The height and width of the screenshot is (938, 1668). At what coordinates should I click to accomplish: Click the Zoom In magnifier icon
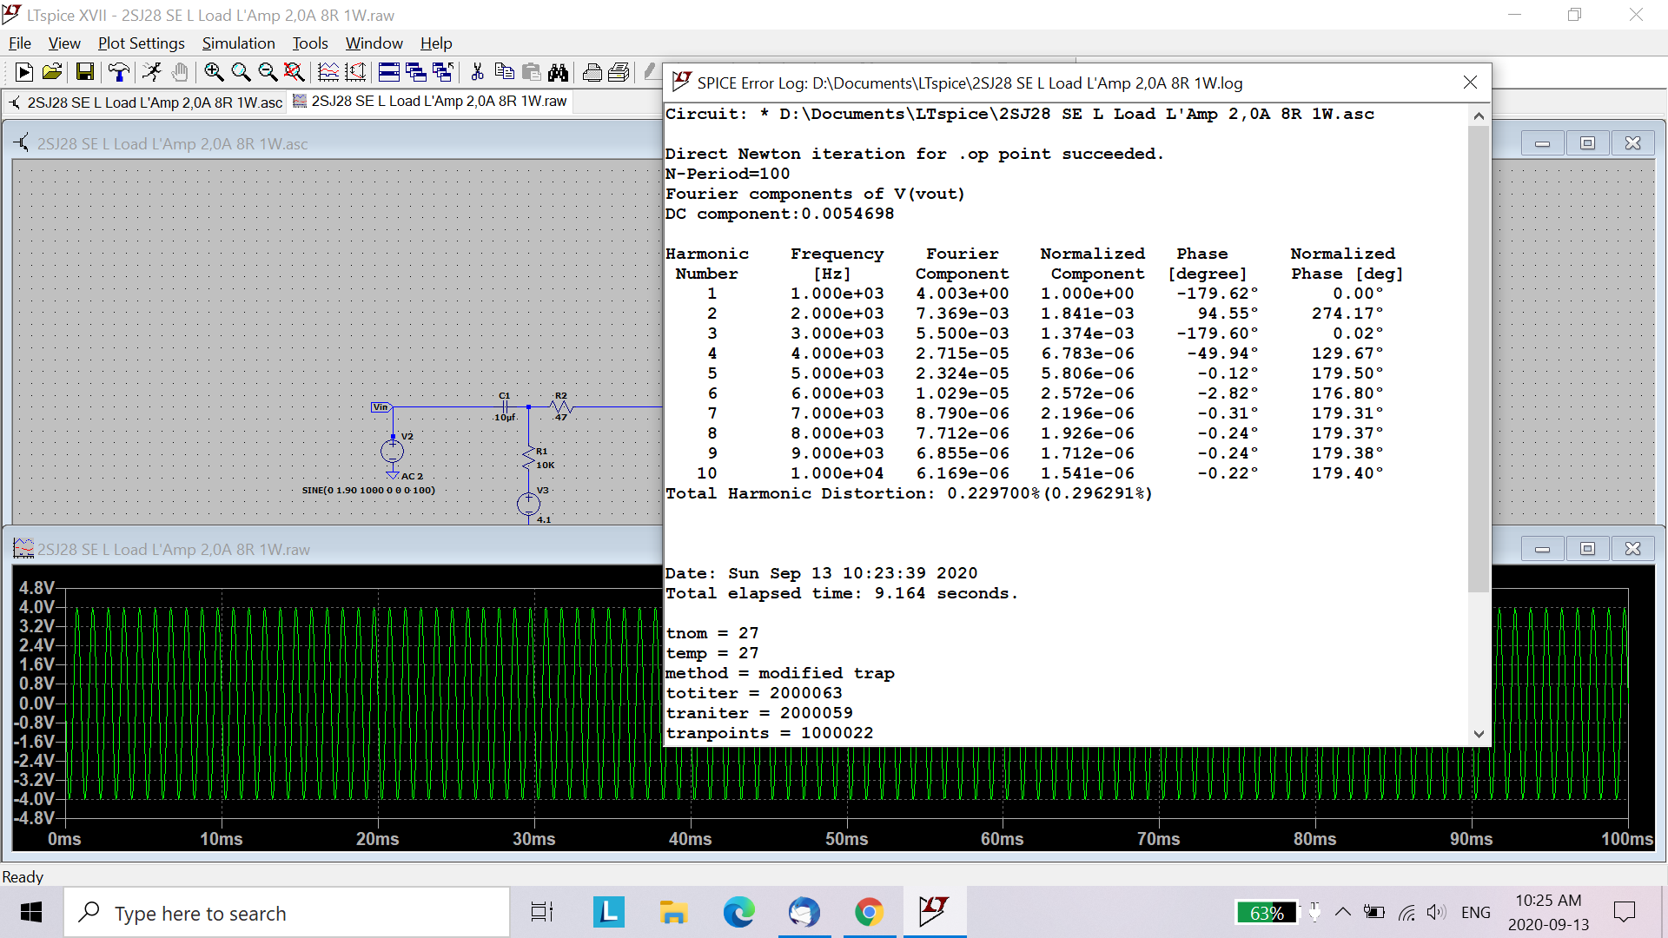pyautogui.click(x=214, y=72)
